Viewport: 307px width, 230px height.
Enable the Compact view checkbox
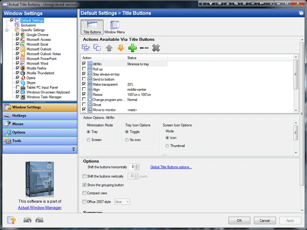point(85,193)
